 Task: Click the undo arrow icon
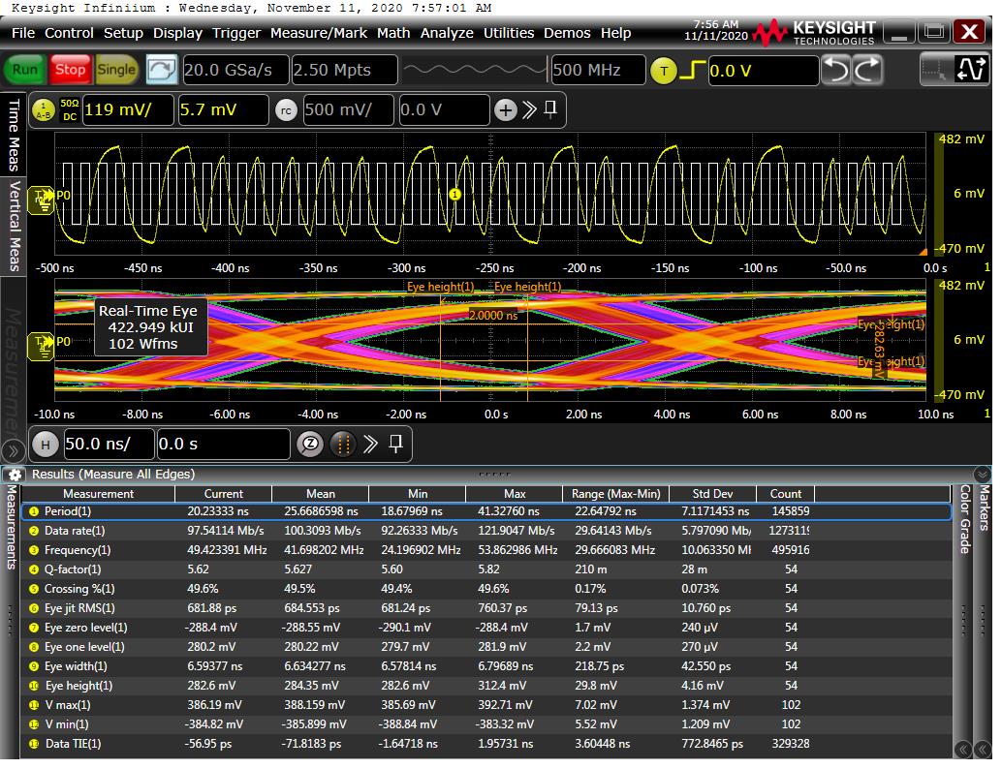(836, 70)
